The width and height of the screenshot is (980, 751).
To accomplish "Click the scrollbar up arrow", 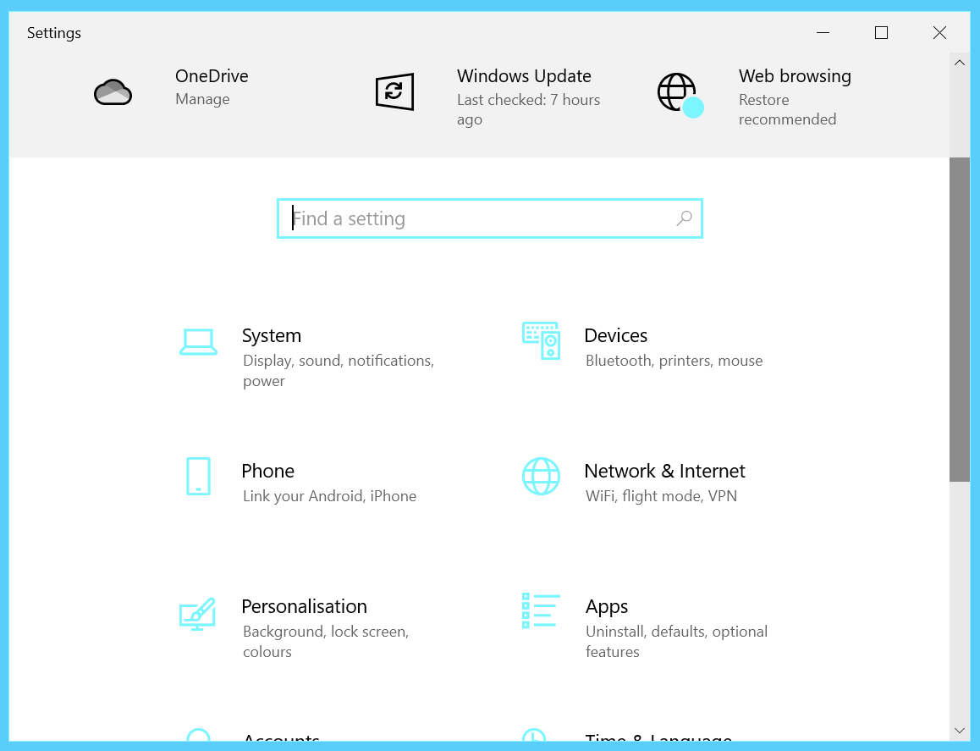I will (x=960, y=63).
